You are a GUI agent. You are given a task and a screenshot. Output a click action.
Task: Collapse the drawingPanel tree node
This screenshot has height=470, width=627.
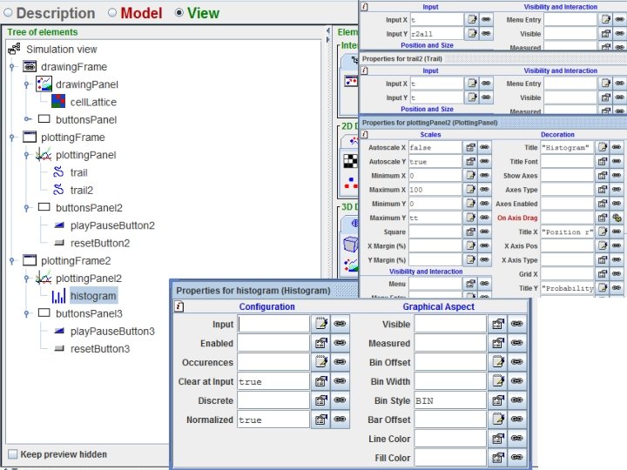tap(27, 84)
